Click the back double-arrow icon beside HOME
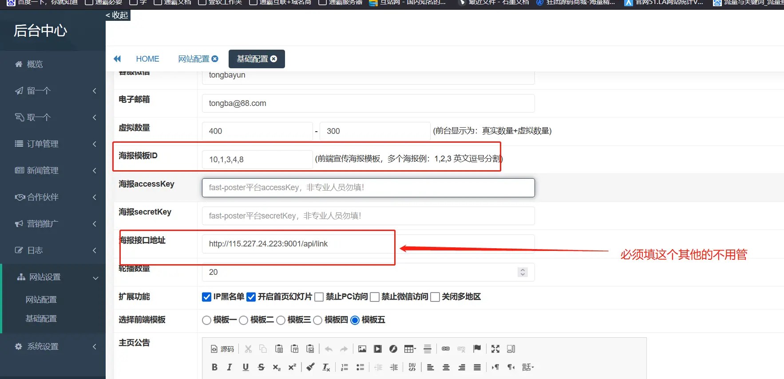 tap(117, 59)
